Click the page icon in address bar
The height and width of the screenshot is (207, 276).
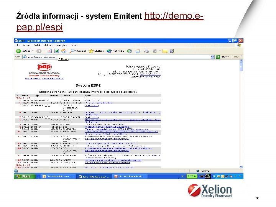[x=25, y=57]
